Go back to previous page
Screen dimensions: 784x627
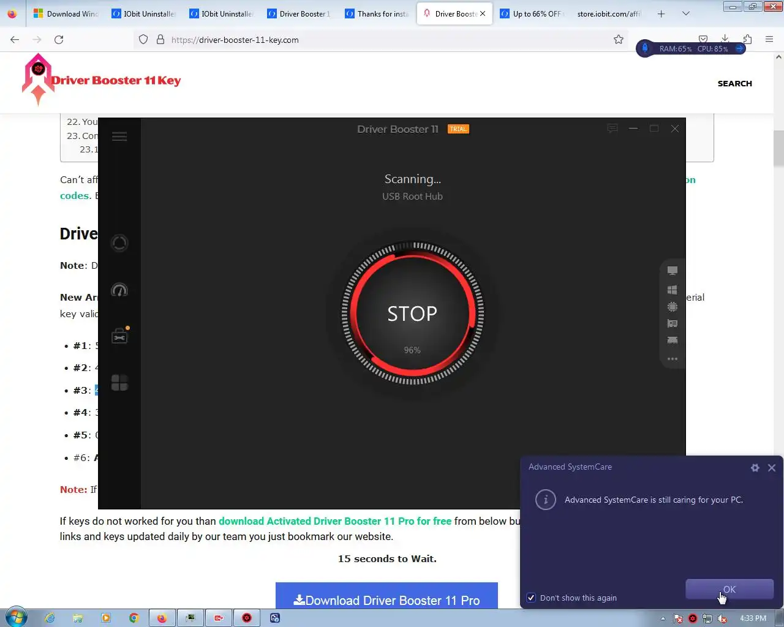[15, 39]
